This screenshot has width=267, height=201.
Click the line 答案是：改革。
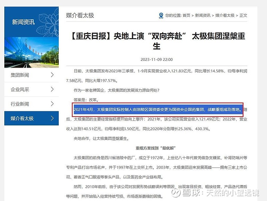pyautogui.click(x=86, y=100)
